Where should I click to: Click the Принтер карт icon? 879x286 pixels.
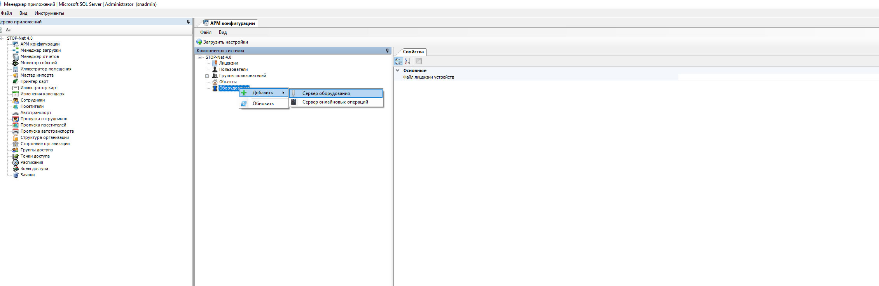point(16,82)
